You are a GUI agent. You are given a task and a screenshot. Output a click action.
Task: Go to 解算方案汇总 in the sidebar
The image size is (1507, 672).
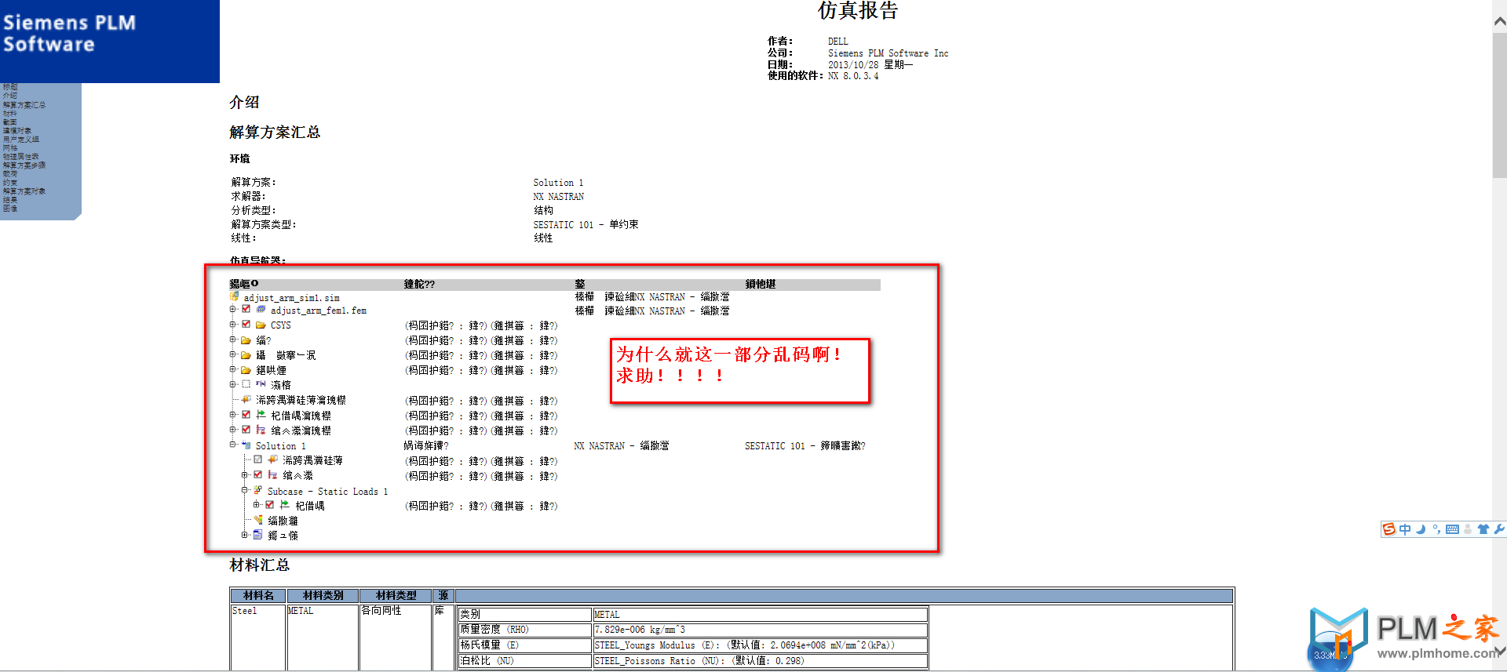[x=24, y=104]
